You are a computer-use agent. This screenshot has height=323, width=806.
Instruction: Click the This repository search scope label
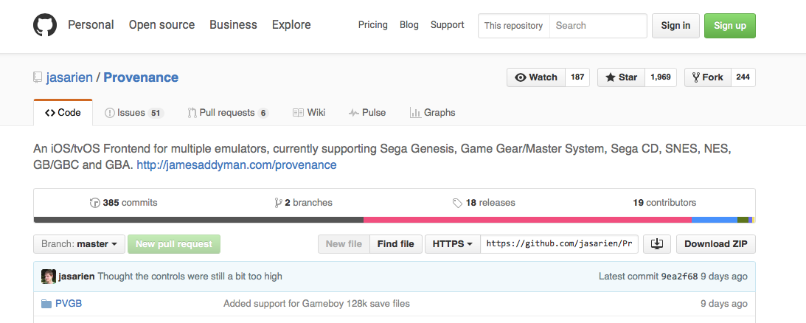click(513, 26)
